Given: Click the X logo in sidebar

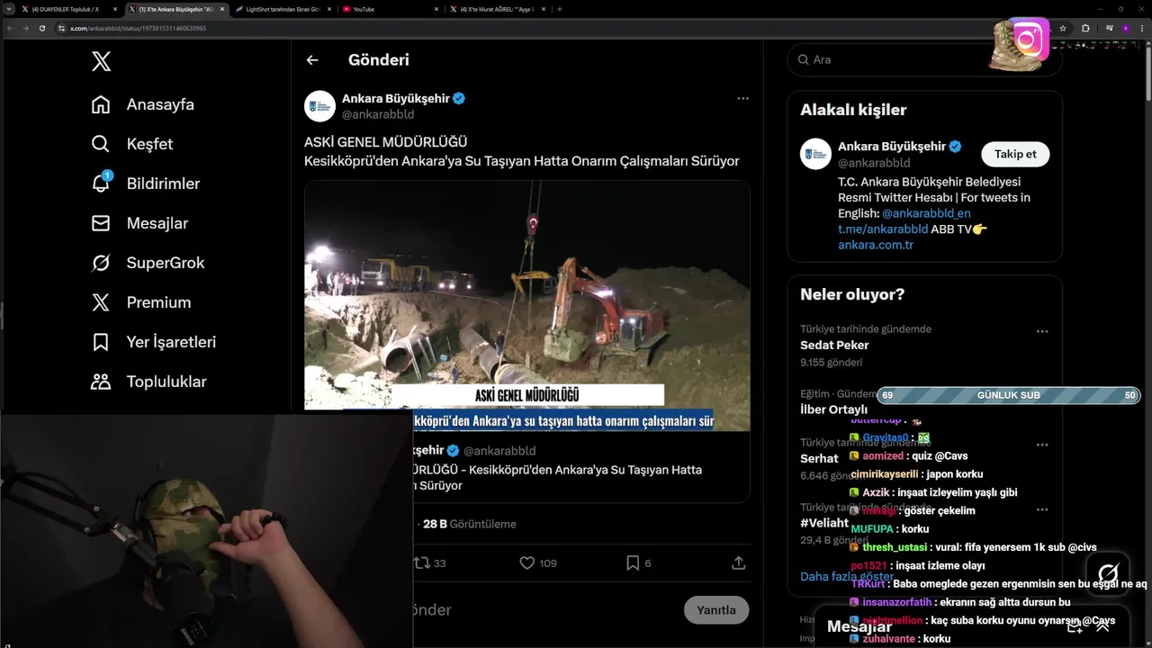Looking at the screenshot, I should [102, 61].
